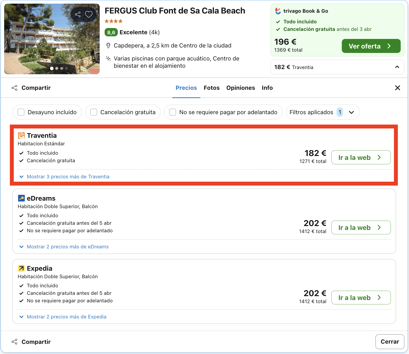Click the hotel photo thumbnail
The width and height of the screenshot is (409, 354).
coord(52,39)
